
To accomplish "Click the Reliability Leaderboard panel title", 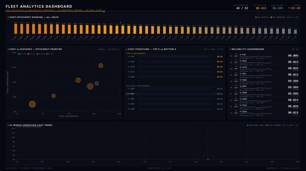I will click(x=248, y=49).
